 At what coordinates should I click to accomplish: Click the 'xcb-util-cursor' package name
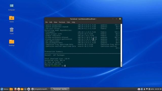(53, 29)
